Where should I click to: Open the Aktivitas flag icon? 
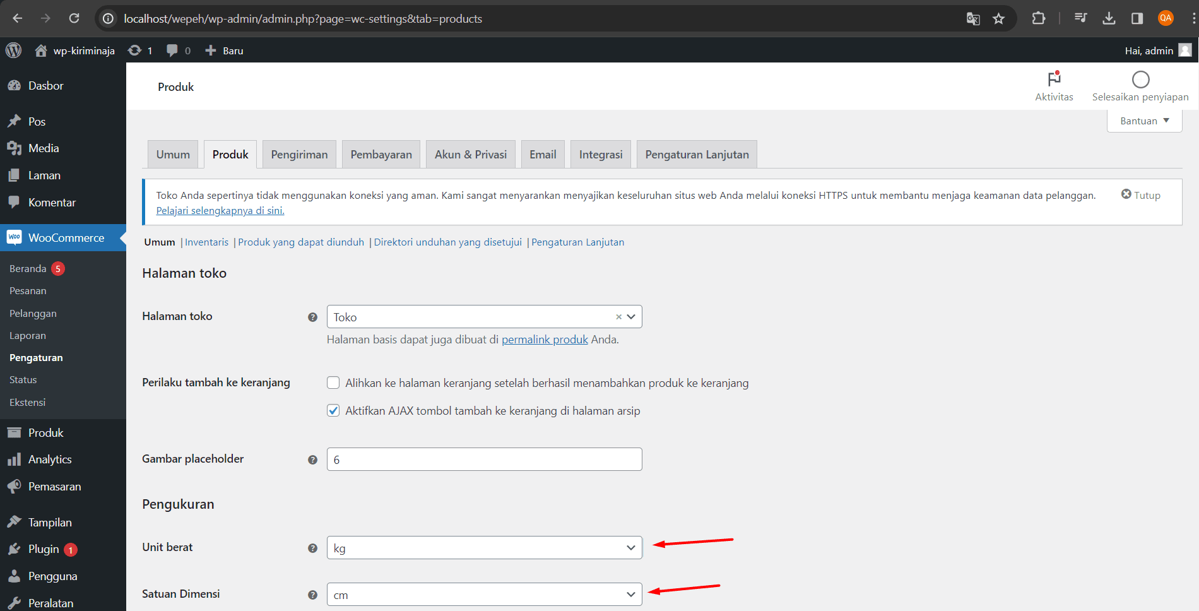coord(1053,80)
